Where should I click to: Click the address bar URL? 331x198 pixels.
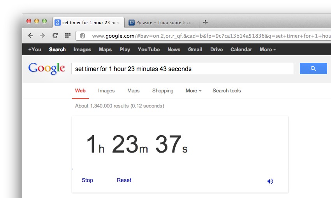[x=211, y=36]
